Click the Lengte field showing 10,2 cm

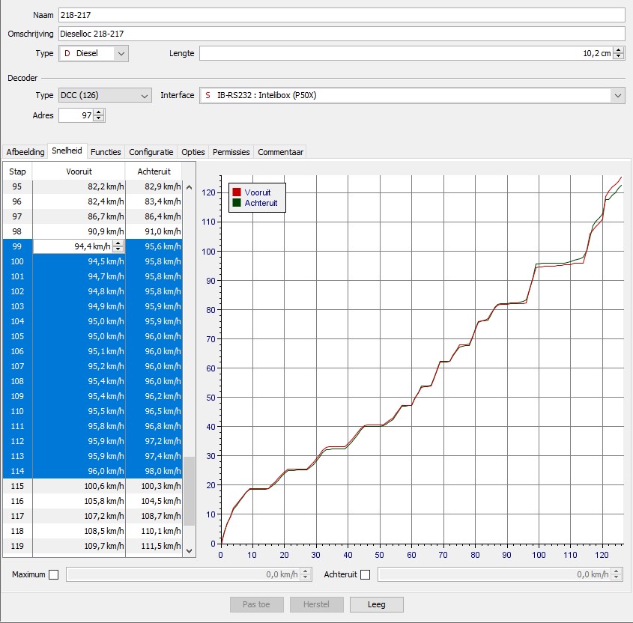(x=406, y=53)
